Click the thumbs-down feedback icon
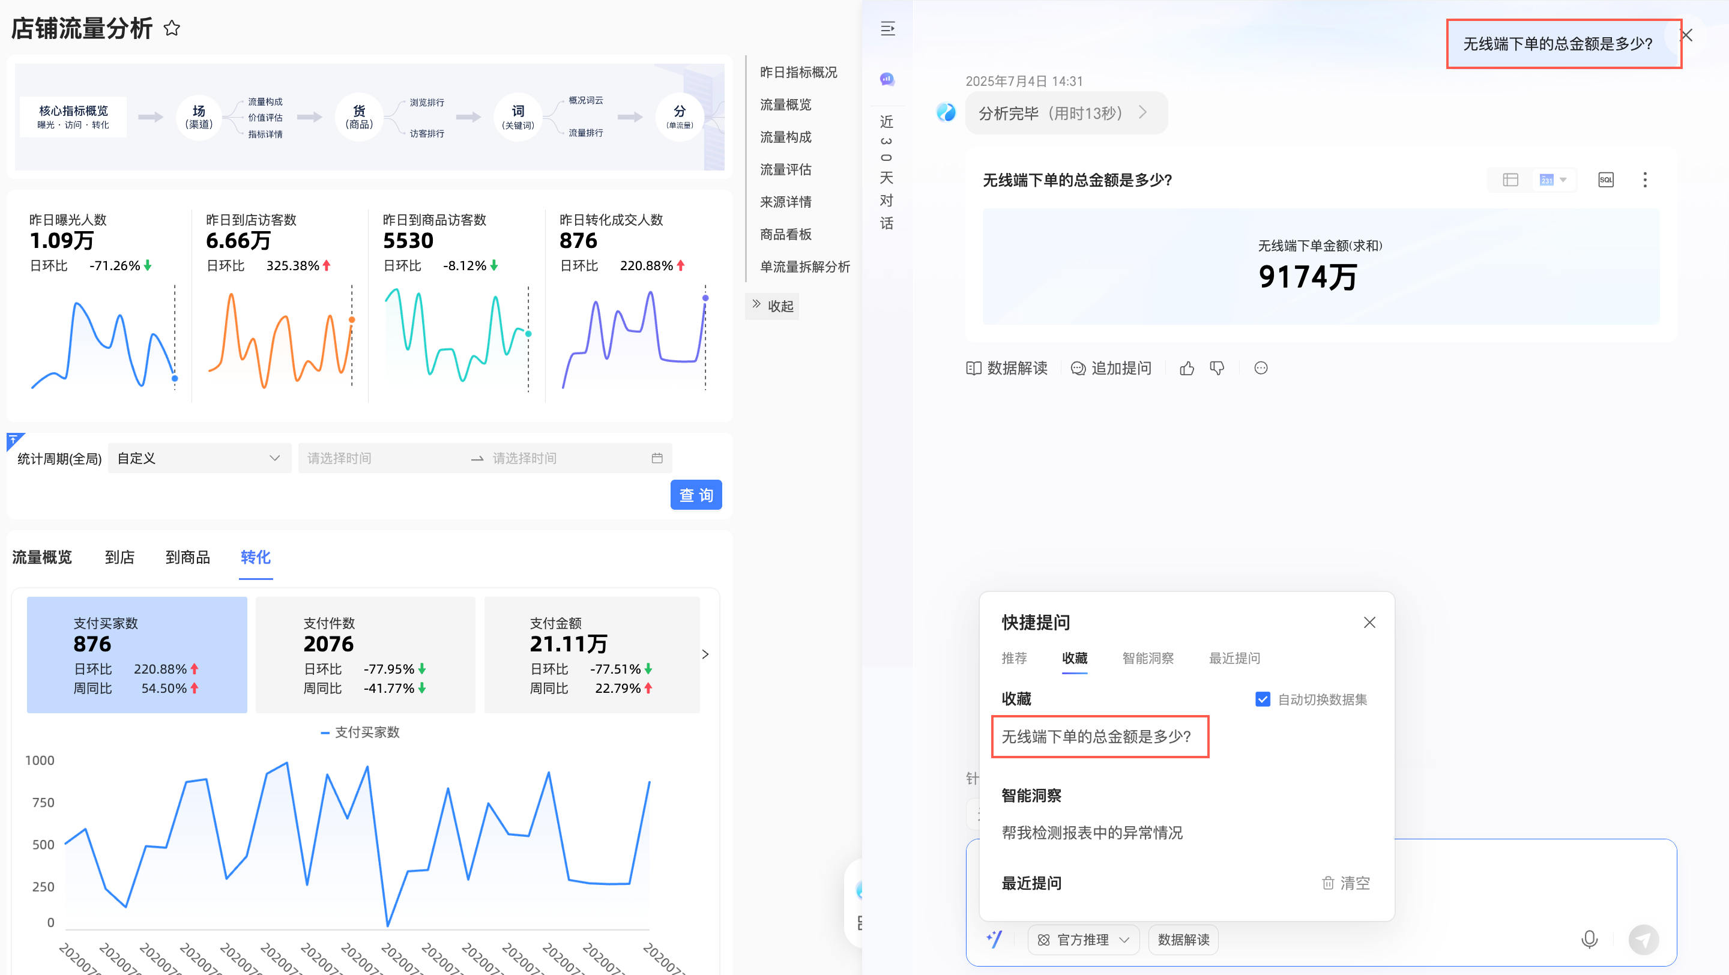Image resolution: width=1729 pixels, height=975 pixels. (1217, 369)
